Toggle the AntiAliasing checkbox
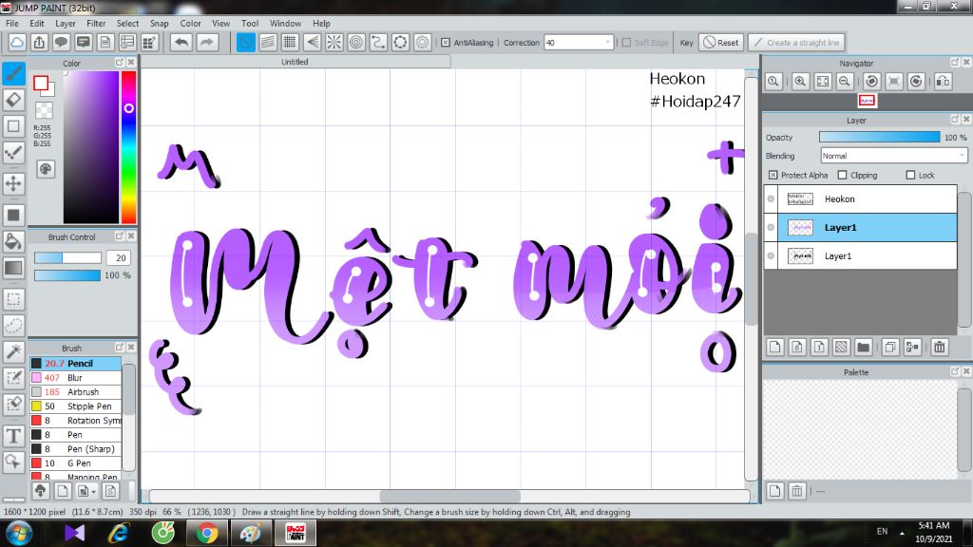Screen dimensions: 973x547 (x=446, y=43)
